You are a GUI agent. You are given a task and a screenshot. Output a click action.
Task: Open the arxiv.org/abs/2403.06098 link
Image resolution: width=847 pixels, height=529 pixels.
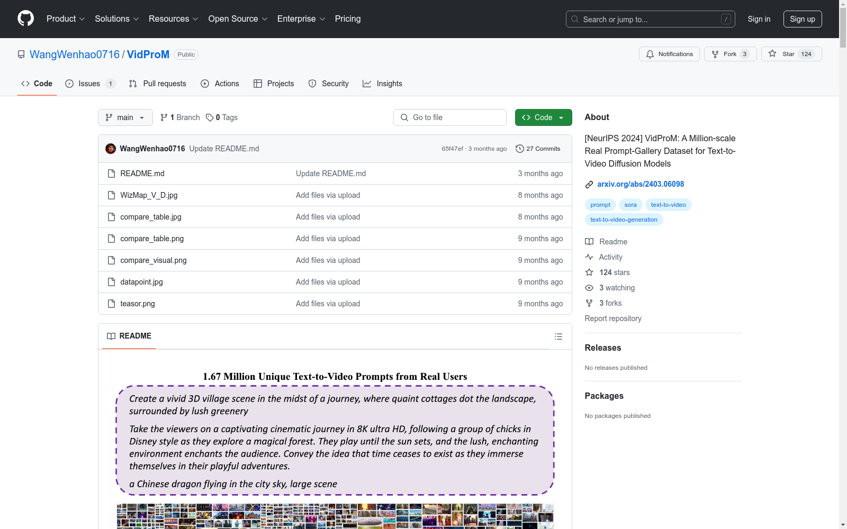641,184
